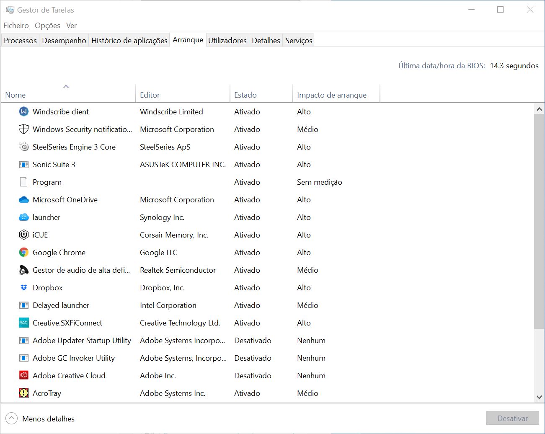The image size is (545, 434).
Task: Click the iCUE Corsair icon
Action: coord(24,235)
